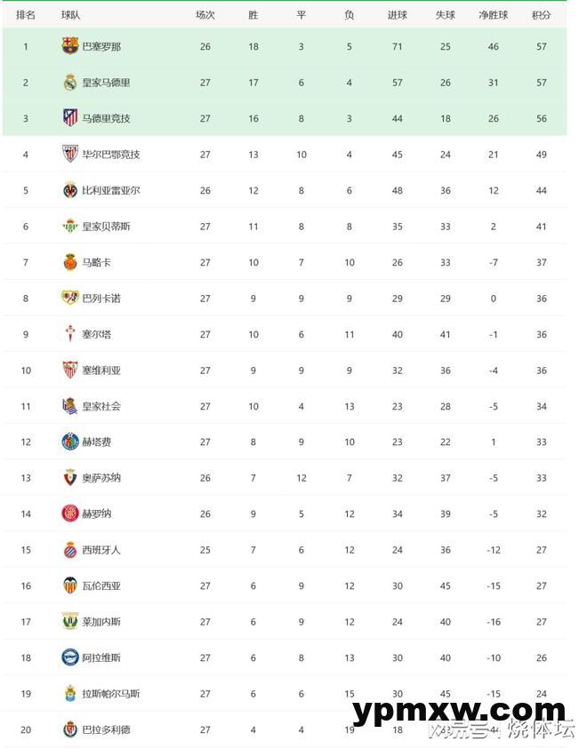Open team link 西班牙人
The image size is (587, 749).
click(x=101, y=550)
